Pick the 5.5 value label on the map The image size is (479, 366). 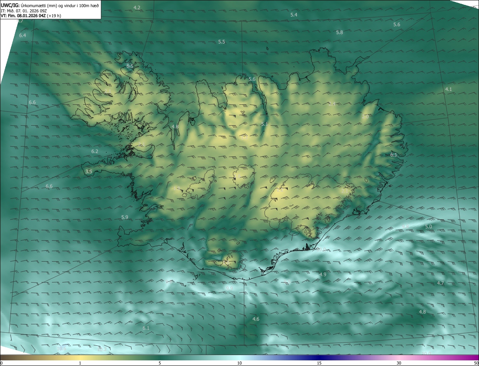(x=222, y=42)
